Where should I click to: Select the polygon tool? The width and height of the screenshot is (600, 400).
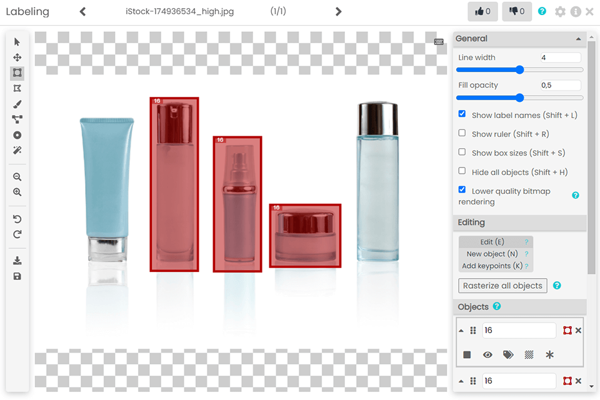coord(17,88)
